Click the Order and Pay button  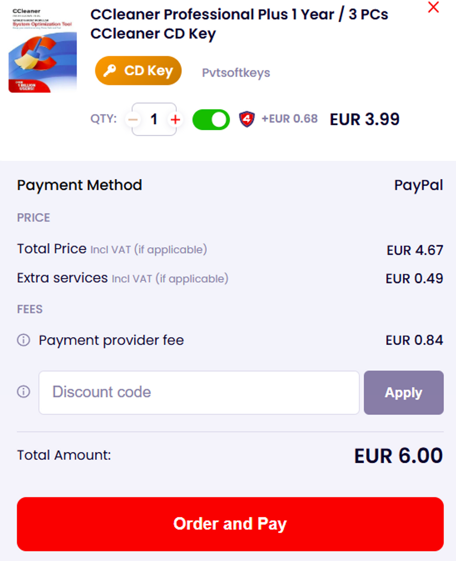pyautogui.click(x=230, y=523)
